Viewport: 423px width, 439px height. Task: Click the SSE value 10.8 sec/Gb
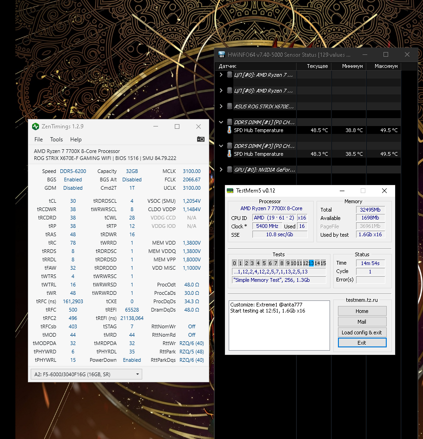[280, 234]
